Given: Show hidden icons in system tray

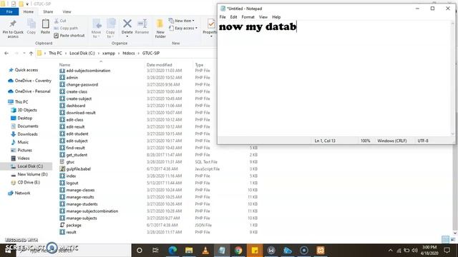Looking at the screenshot, I should click(391, 251).
